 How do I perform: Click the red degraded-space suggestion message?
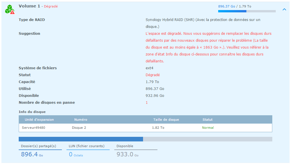208,47
